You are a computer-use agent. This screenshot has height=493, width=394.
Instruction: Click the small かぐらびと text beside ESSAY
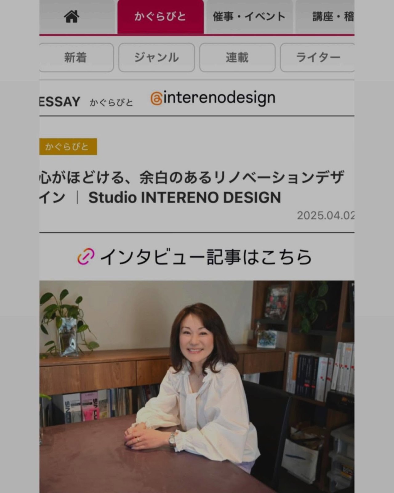(111, 102)
